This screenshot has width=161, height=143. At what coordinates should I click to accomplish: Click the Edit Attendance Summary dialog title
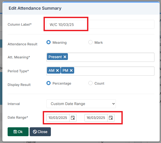[35, 8]
